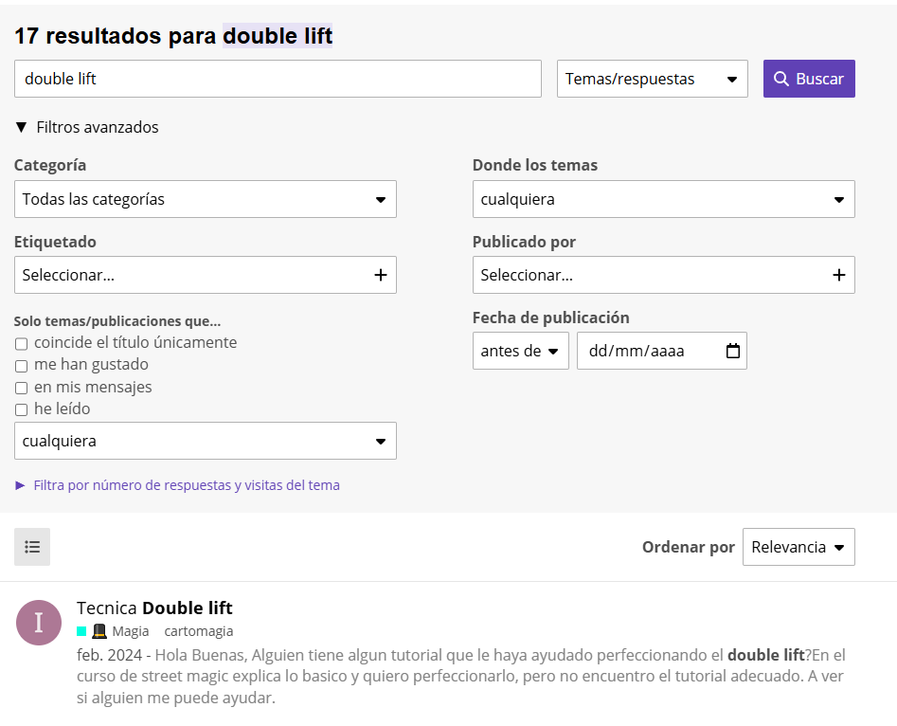897x726 pixels.
Task: Check the 'me han gustado' option
Action: pyautogui.click(x=22, y=366)
